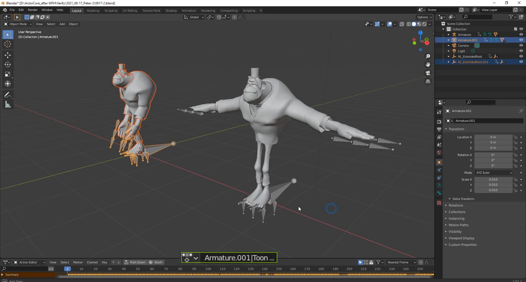Click the Armature.001 object name field
Screen dimensions: 526x282
coord(488,121)
